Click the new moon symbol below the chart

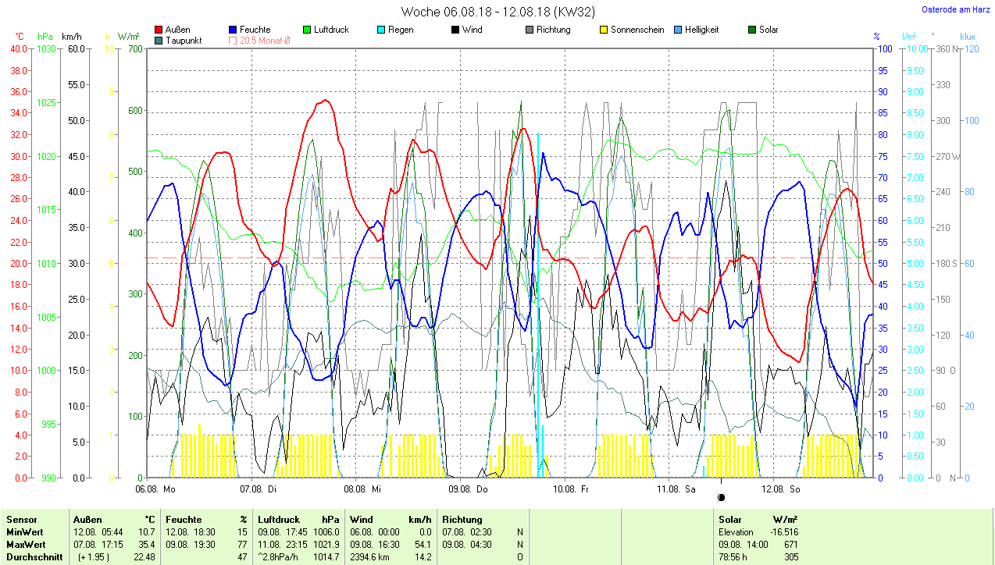point(721,497)
